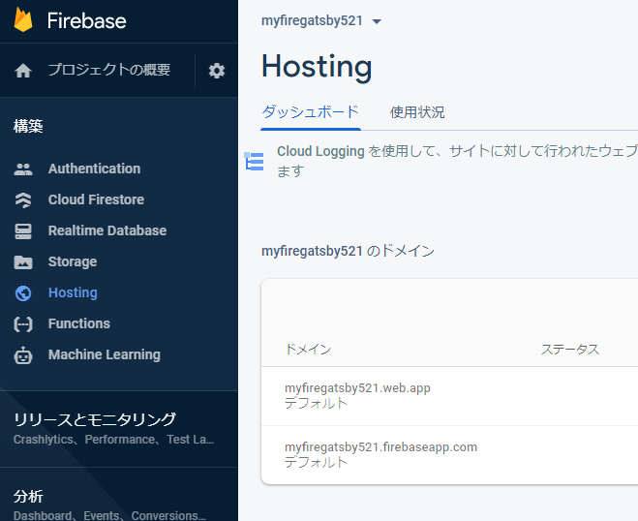Image resolution: width=638 pixels, height=521 pixels.
Task: Click the Firebase flame logo
Action: pos(23,20)
